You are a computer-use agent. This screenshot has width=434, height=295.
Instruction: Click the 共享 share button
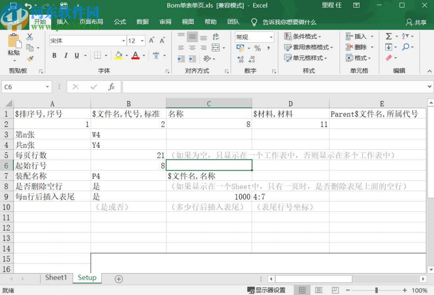[x=416, y=22]
